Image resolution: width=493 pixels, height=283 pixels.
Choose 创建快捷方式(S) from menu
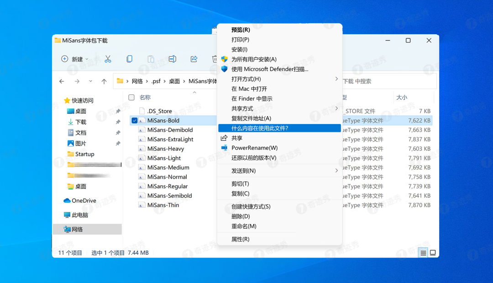(279, 206)
